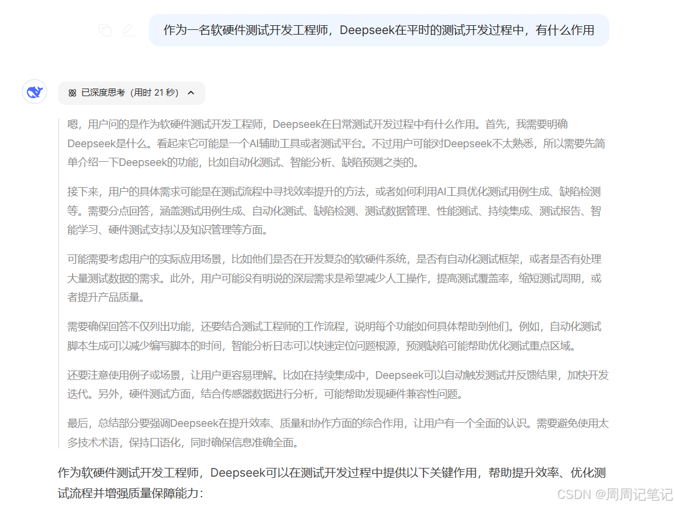Click the paragraph starting with 可能需要考虑用户的实际应用场景
The width and height of the screenshot is (675, 506).
(334, 278)
